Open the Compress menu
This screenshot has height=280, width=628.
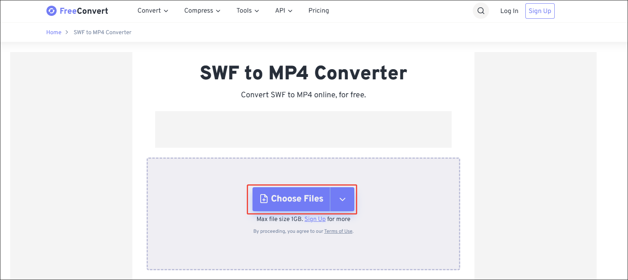point(199,11)
